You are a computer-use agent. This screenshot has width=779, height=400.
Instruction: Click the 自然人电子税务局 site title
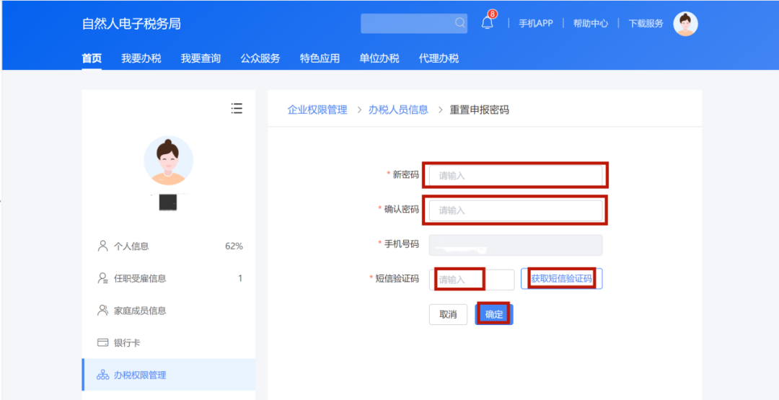tap(131, 23)
